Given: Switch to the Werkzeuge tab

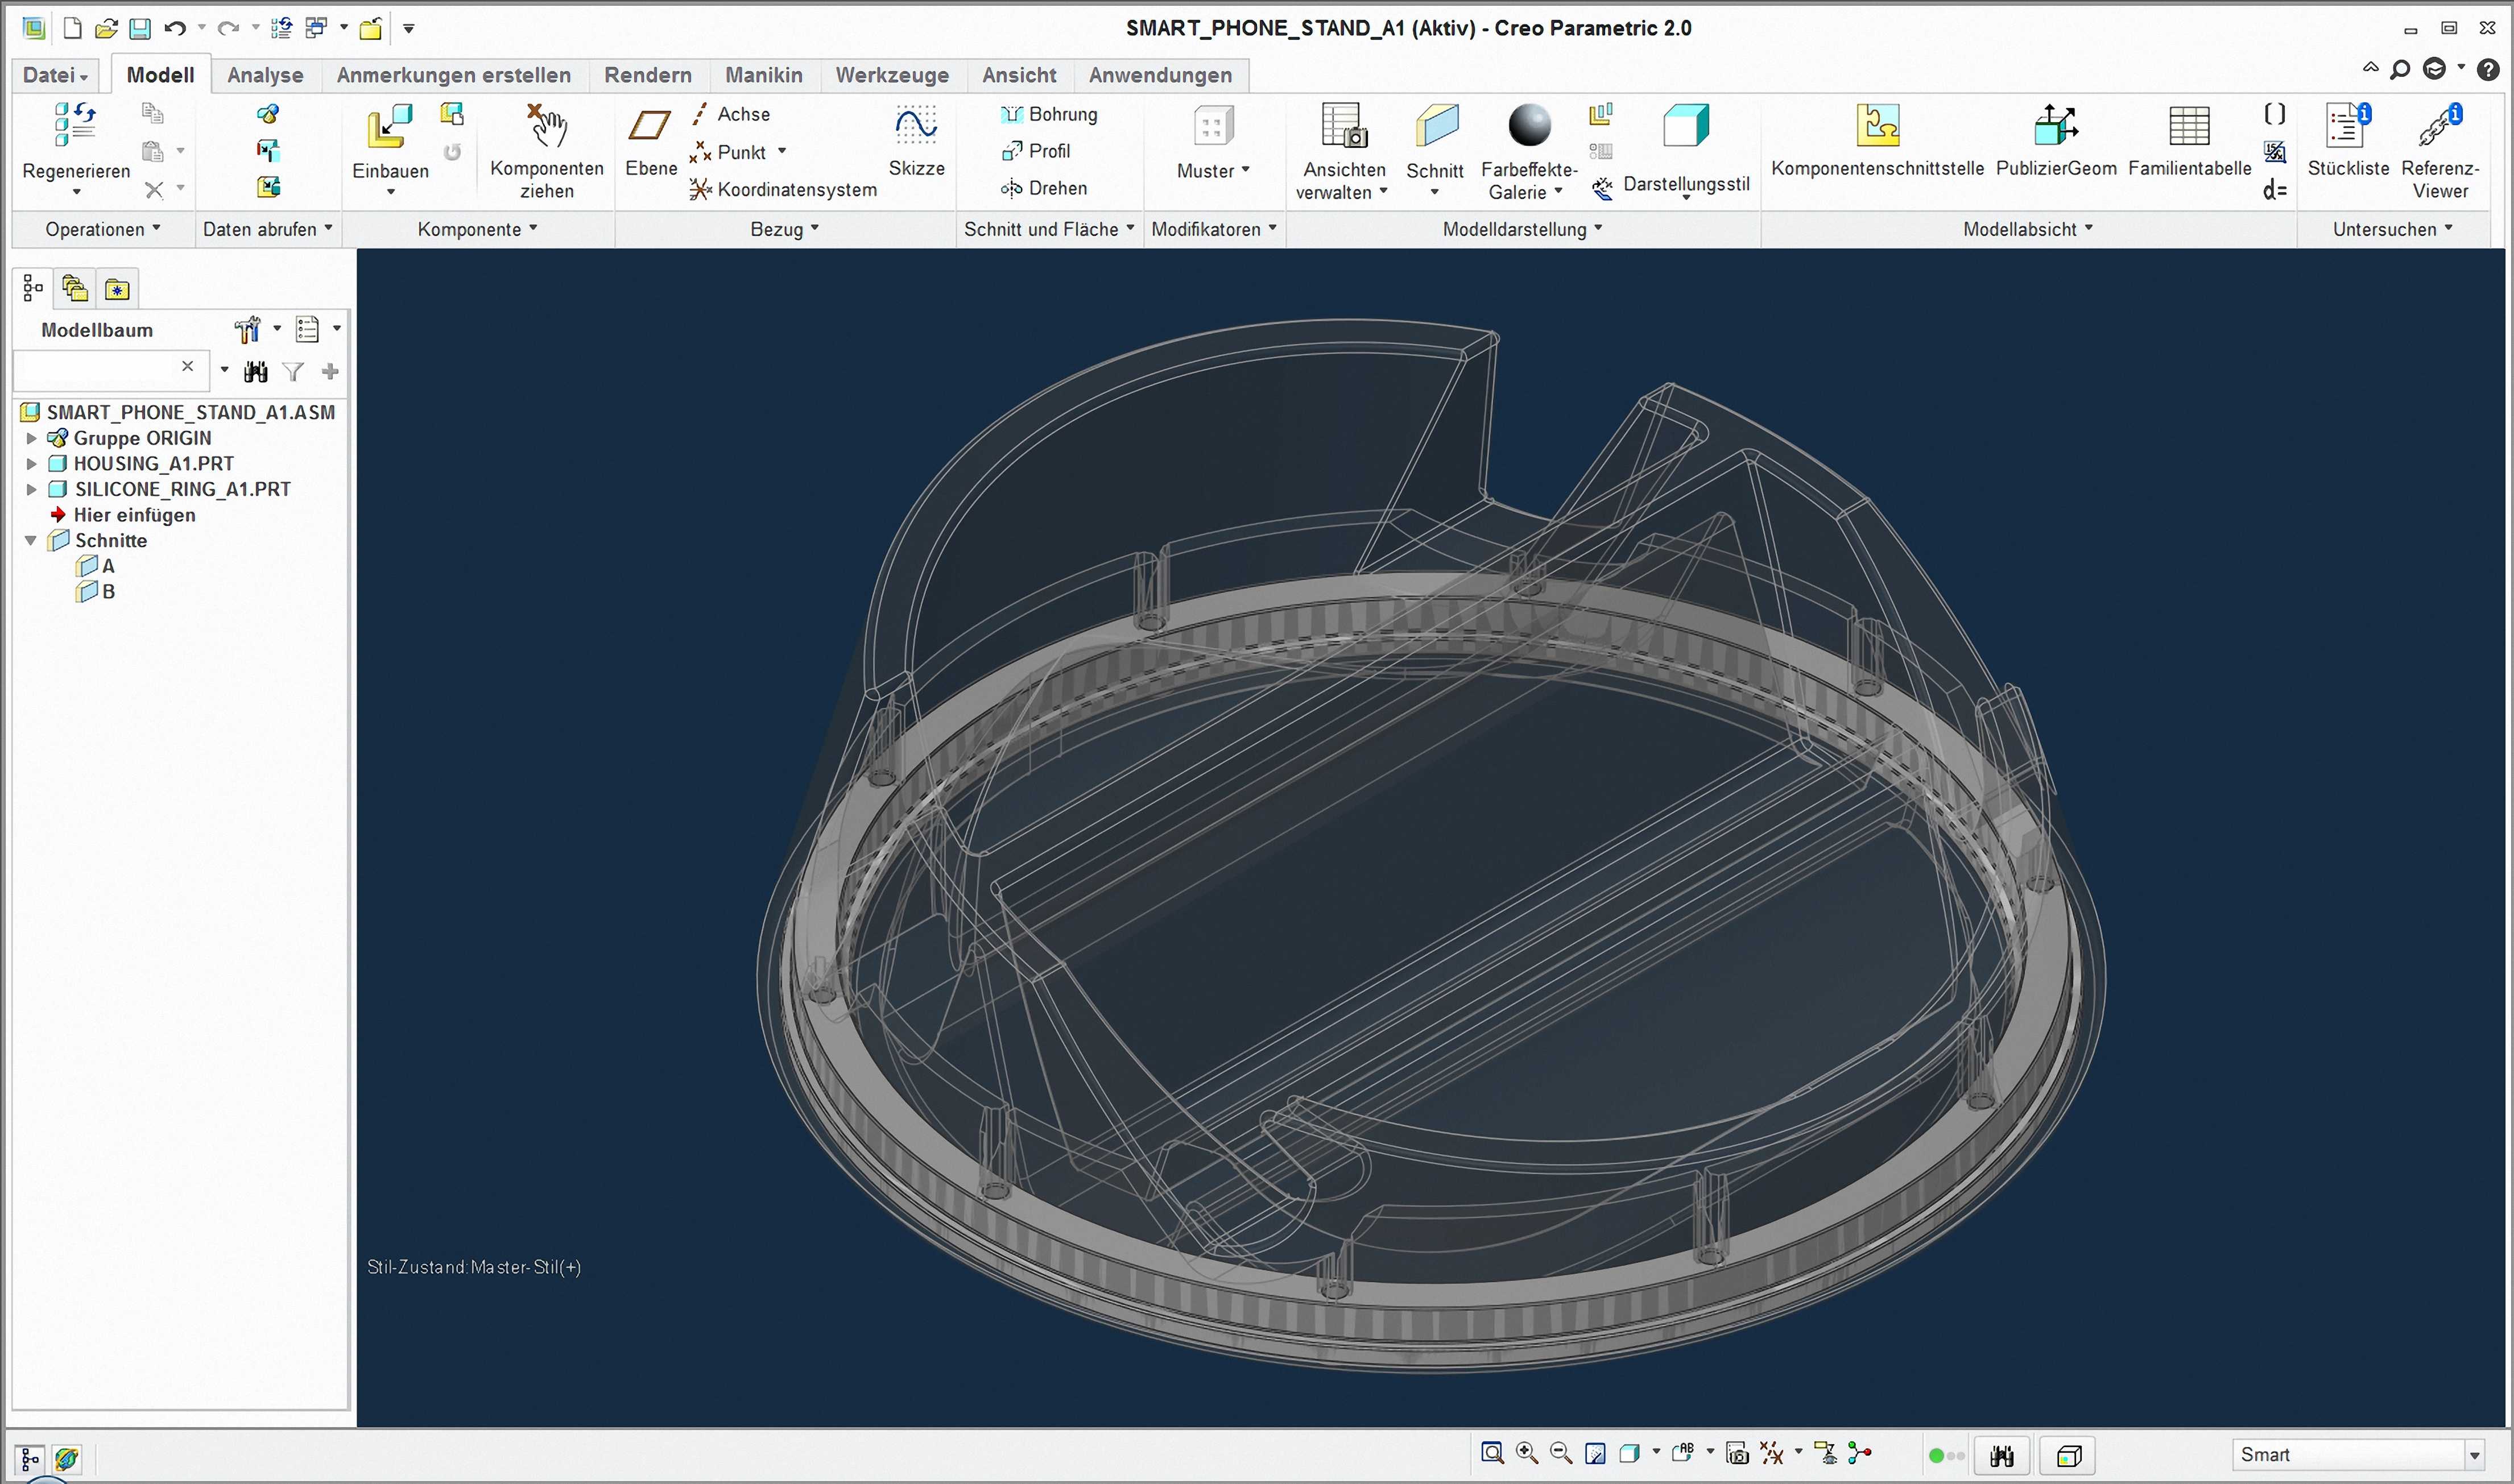Looking at the screenshot, I should pyautogui.click(x=891, y=75).
